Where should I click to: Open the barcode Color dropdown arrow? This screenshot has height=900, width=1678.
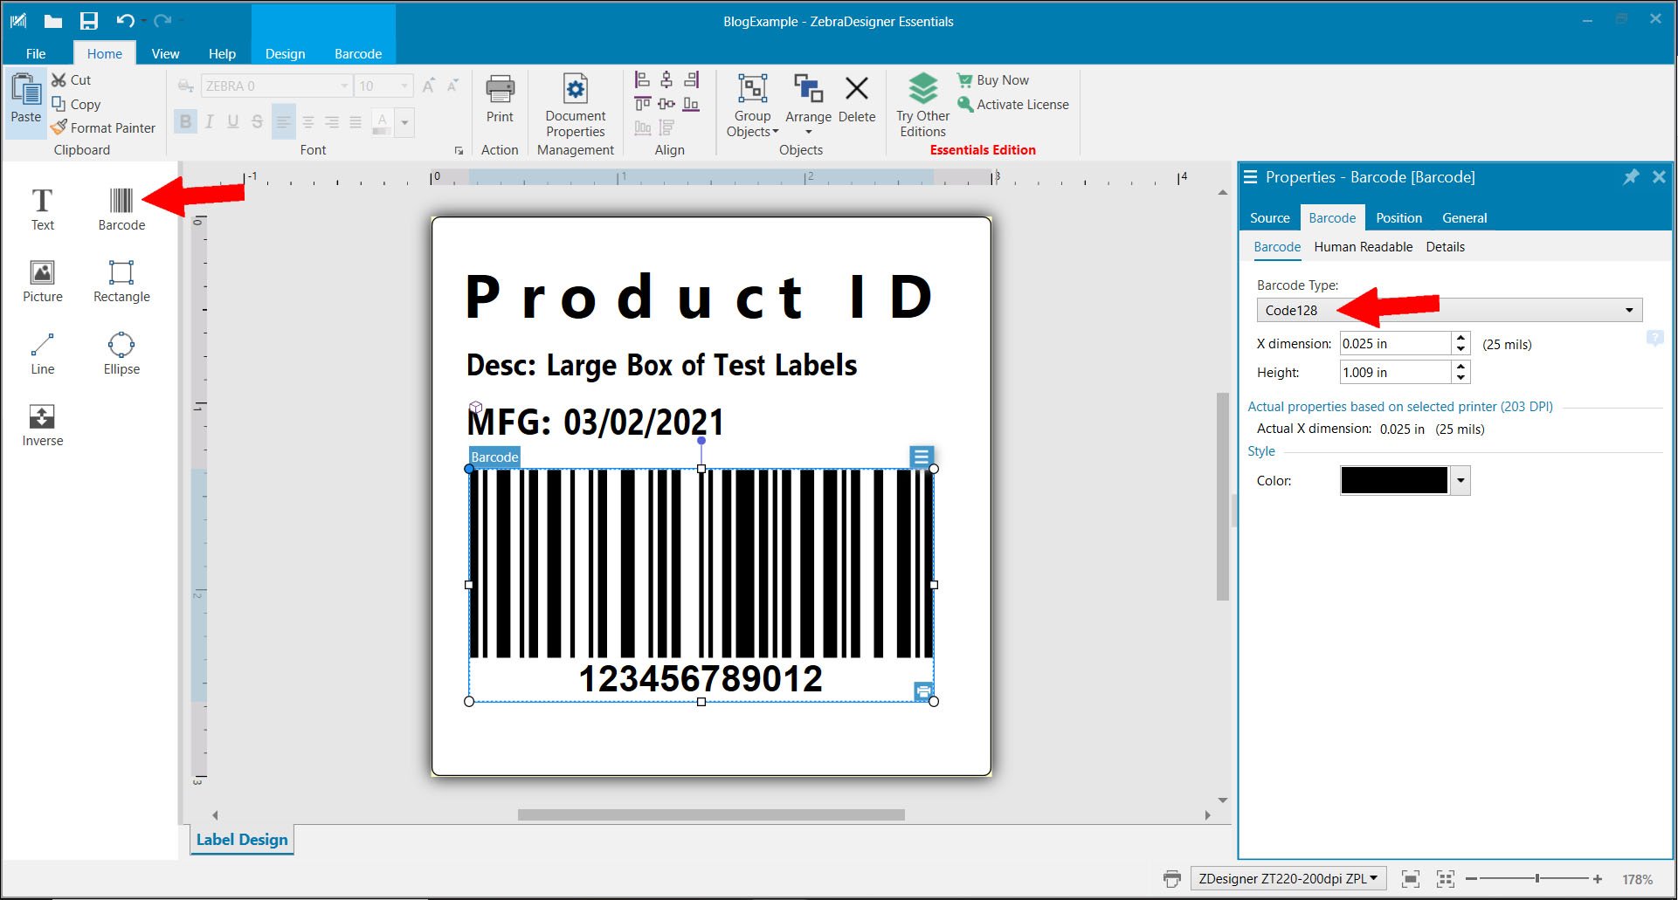[x=1460, y=480]
